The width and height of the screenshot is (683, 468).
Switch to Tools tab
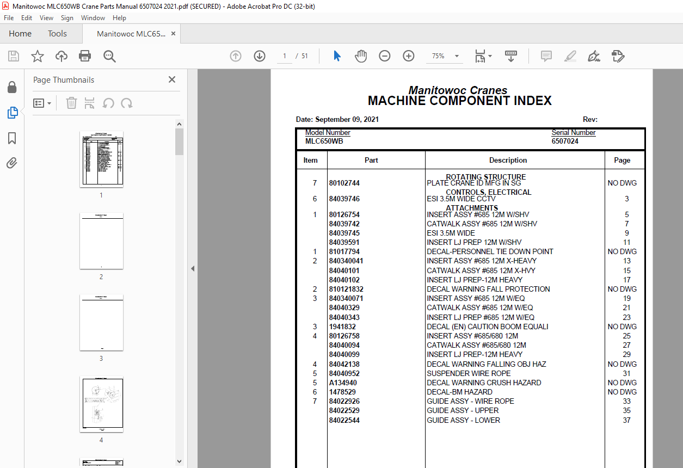pos(57,34)
